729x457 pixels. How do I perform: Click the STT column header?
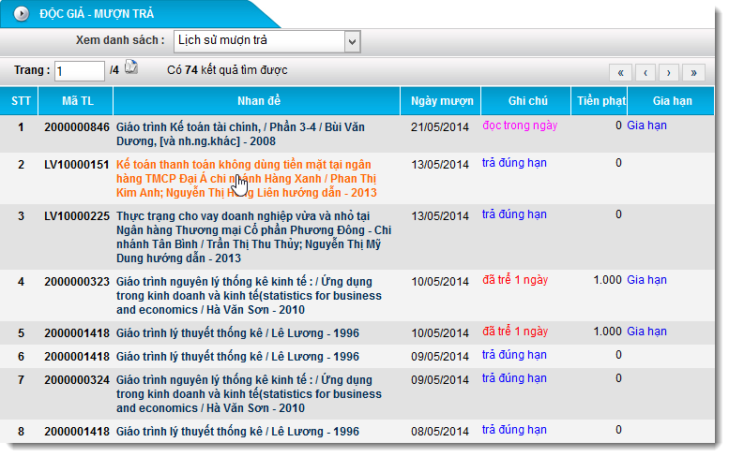19,101
